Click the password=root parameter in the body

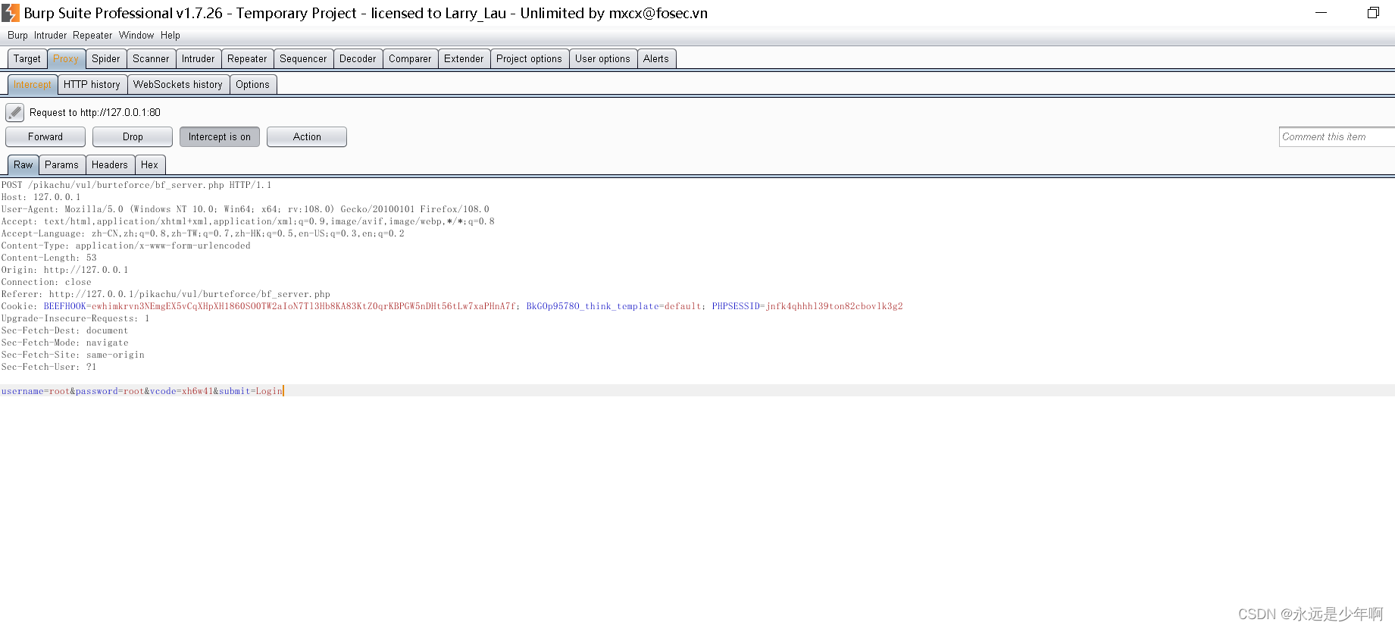tap(110, 391)
